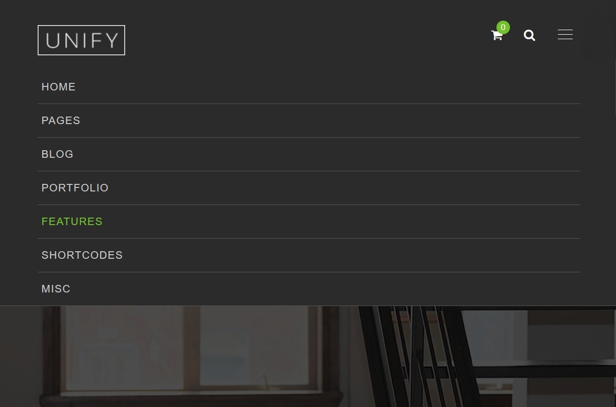The width and height of the screenshot is (616, 407).
Task: Click empty header space between logo and cart
Action: click(x=301, y=40)
